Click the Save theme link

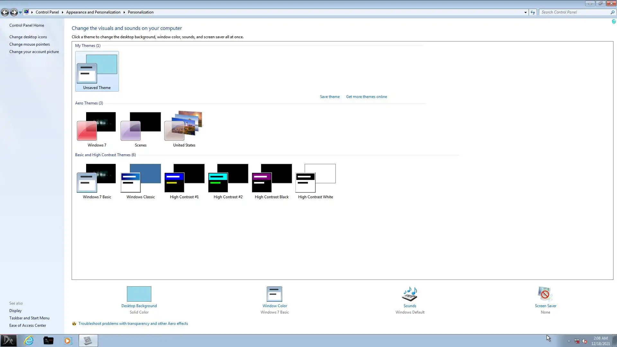coord(329,97)
